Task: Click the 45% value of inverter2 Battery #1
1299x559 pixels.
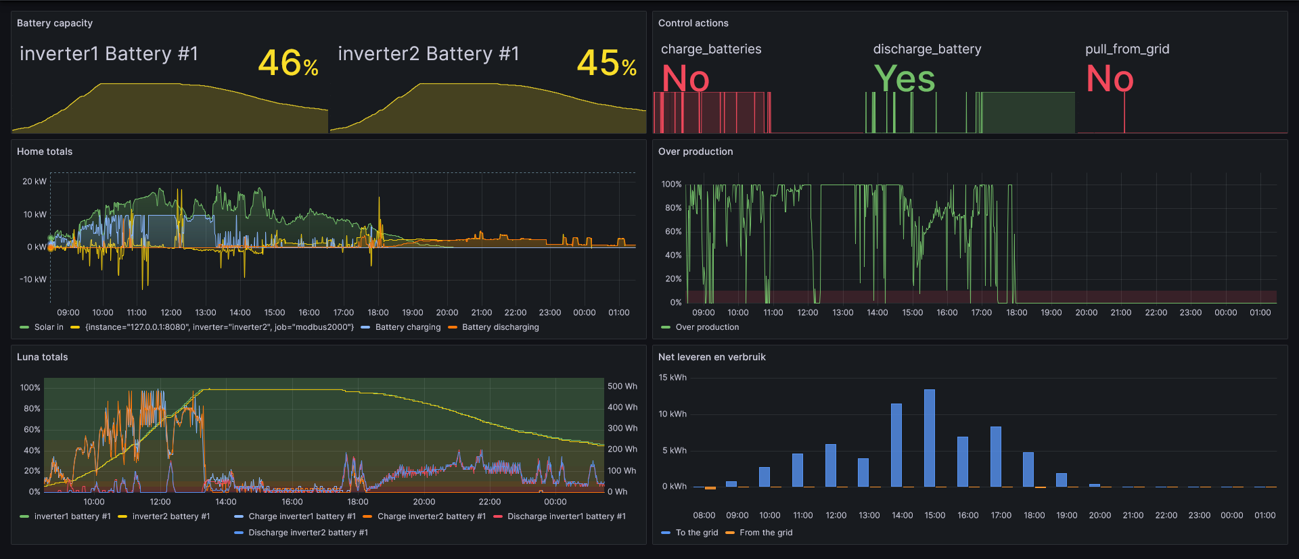Action: (x=607, y=63)
